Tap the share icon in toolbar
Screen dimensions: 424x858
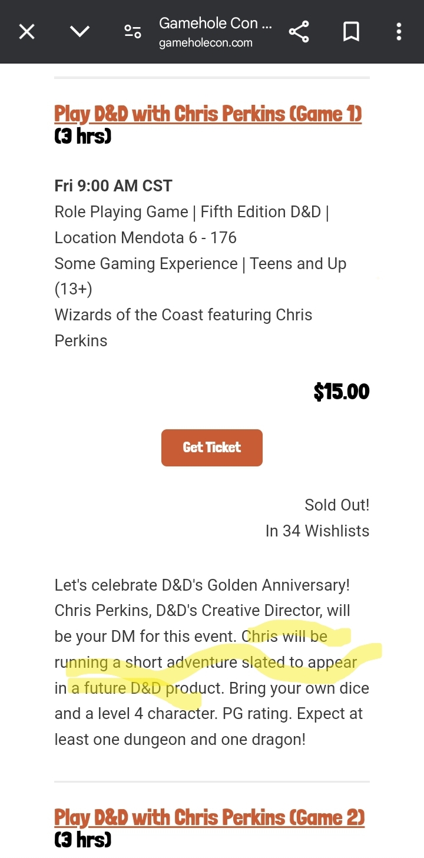click(x=299, y=32)
